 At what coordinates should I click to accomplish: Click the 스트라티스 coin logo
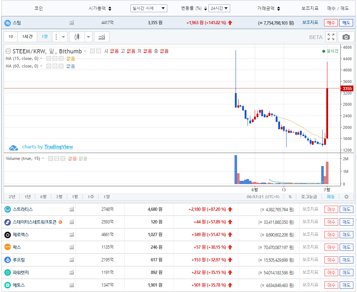point(8,209)
